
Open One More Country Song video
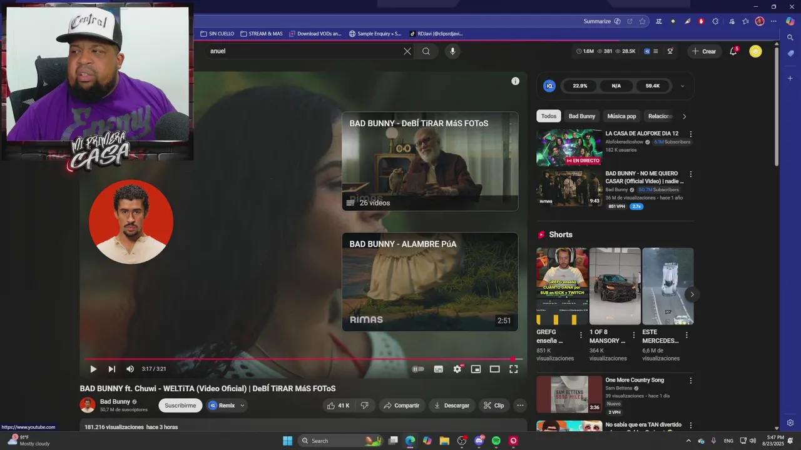[569, 394]
